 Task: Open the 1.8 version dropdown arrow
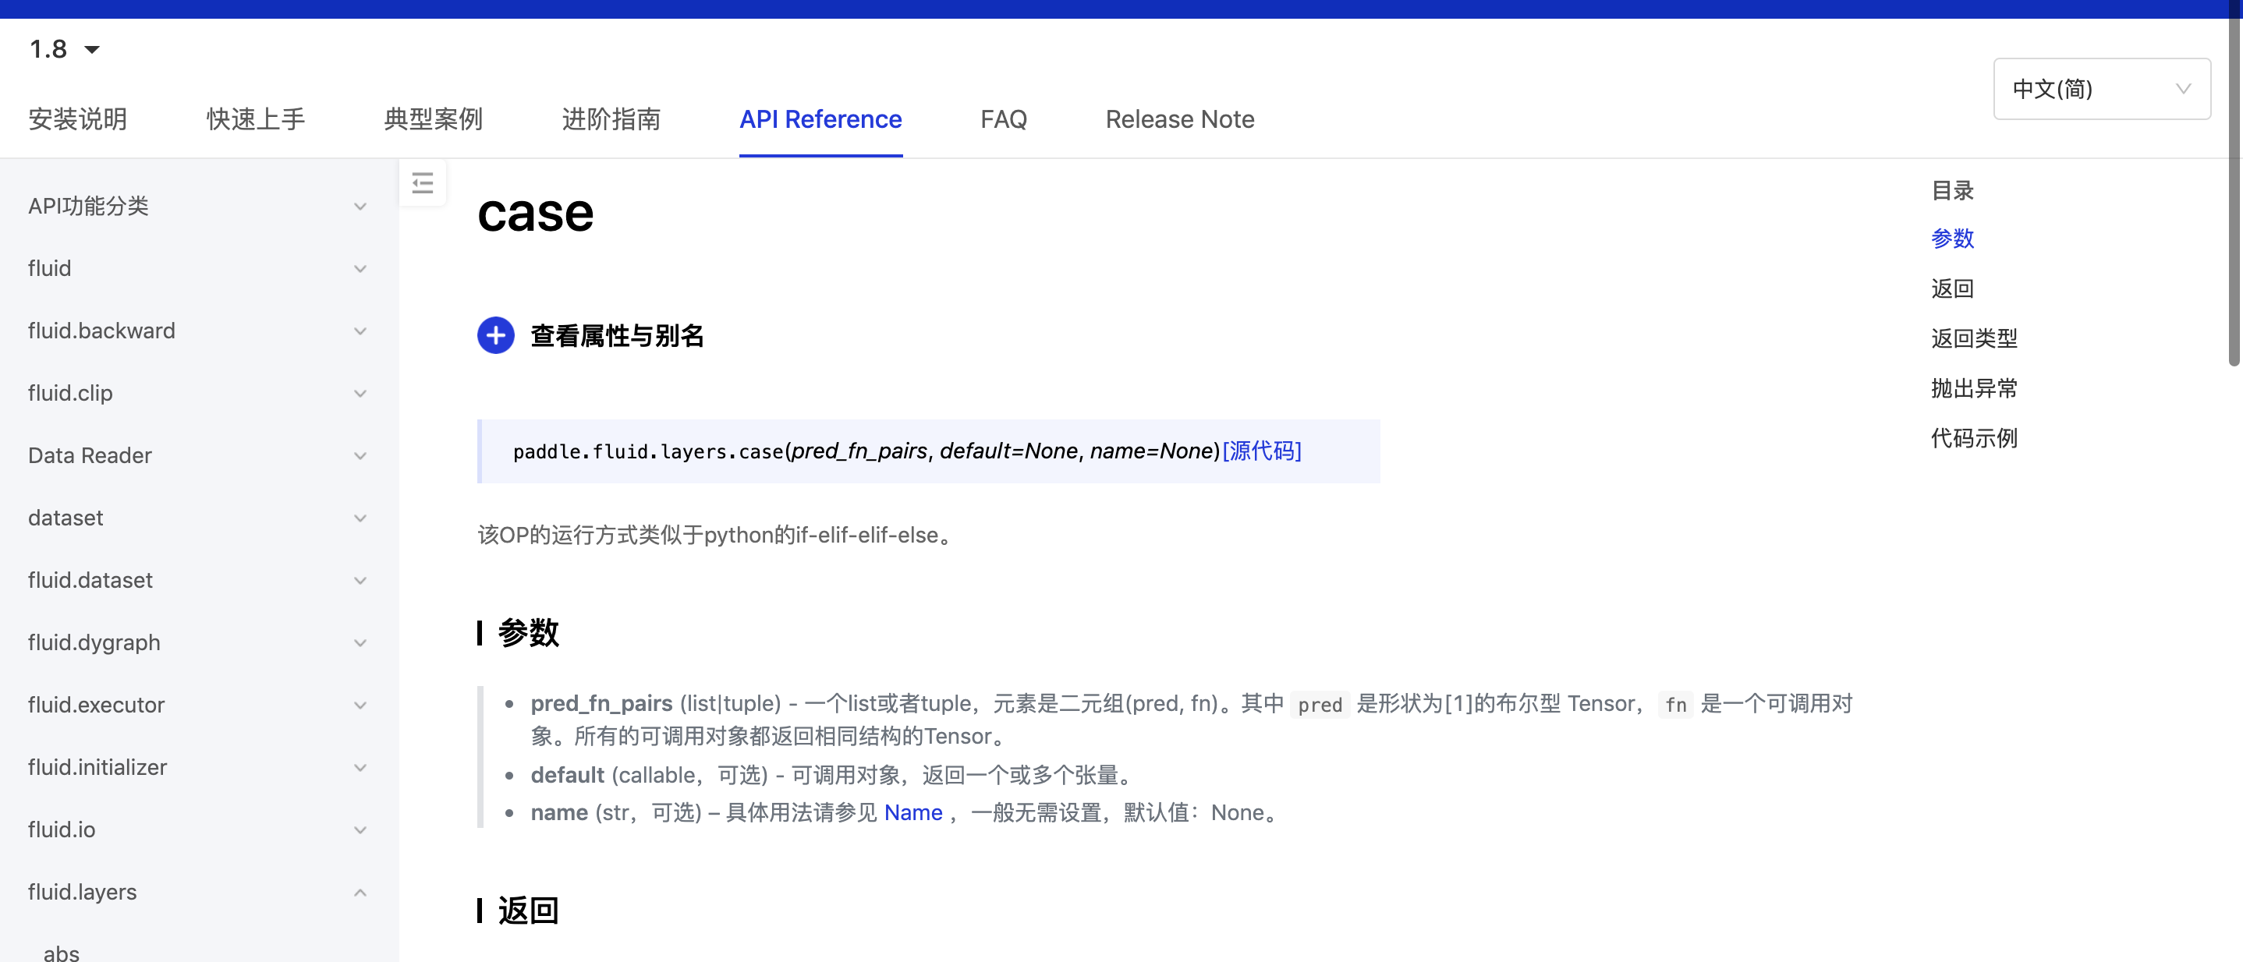[91, 50]
